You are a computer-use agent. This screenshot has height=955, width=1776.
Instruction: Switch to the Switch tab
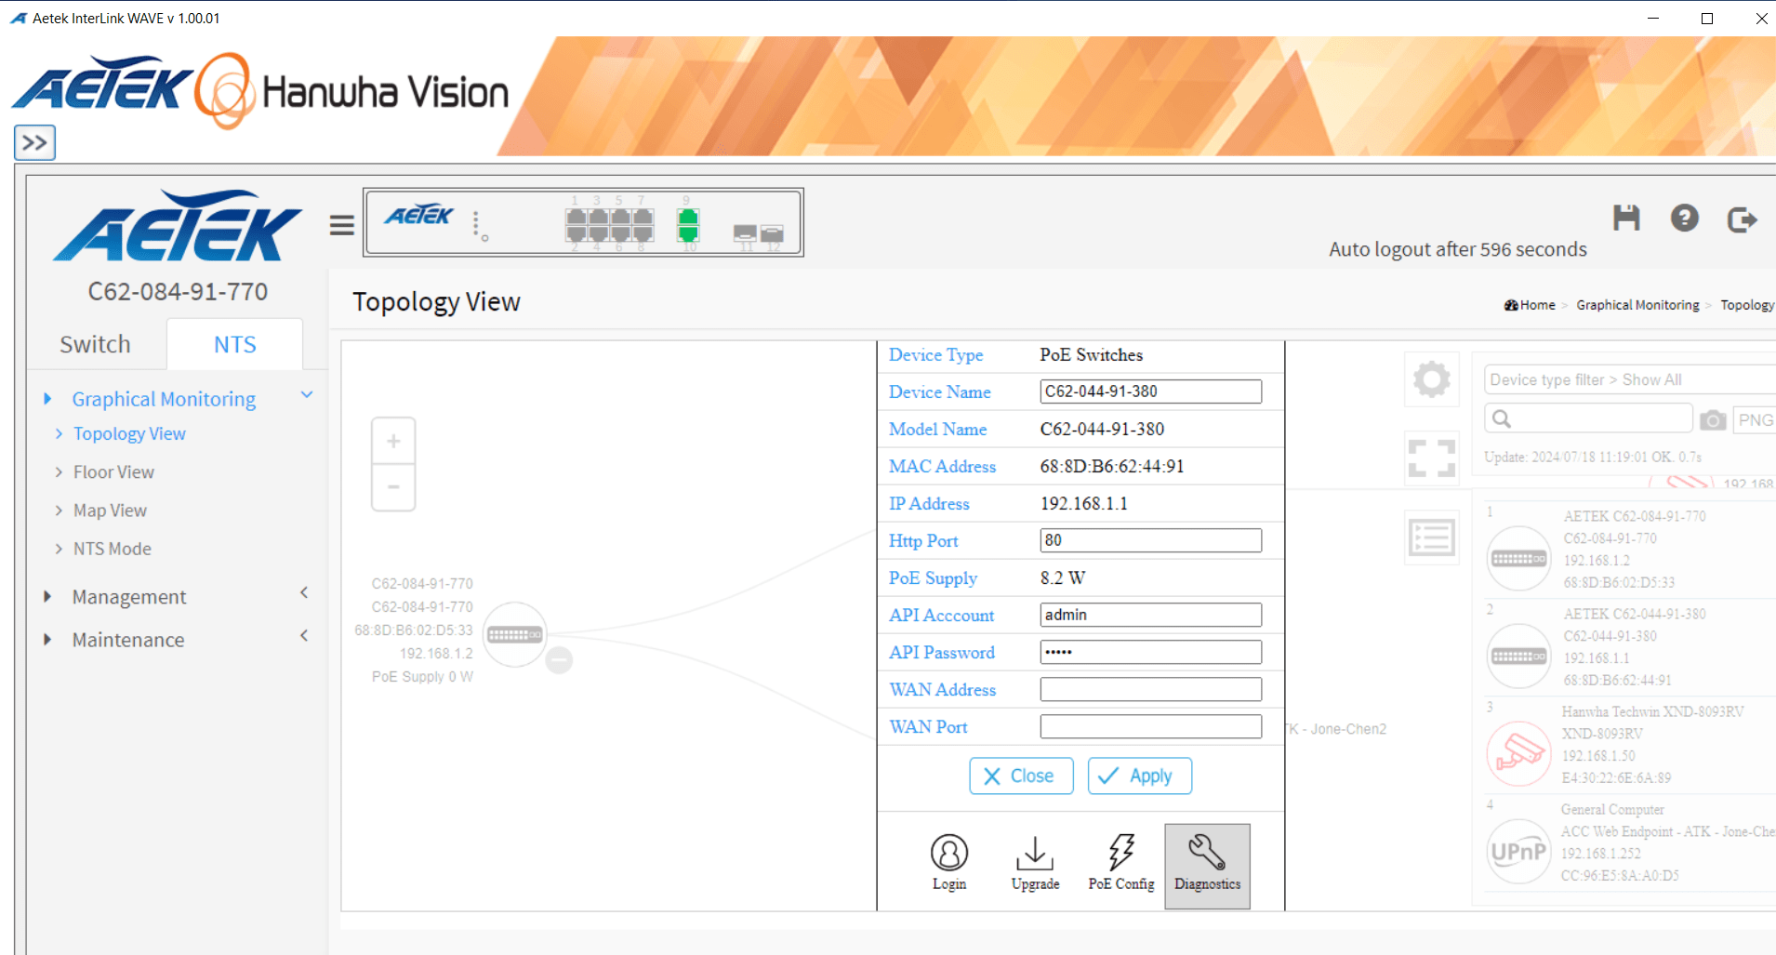tap(96, 345)
